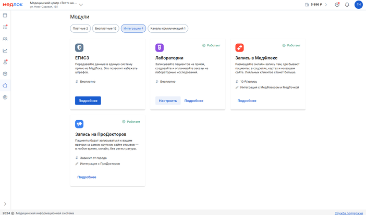This screenshot has width=366, height=215.
Task: Open the calendar icon in sidebar
Action: (5, 16)
